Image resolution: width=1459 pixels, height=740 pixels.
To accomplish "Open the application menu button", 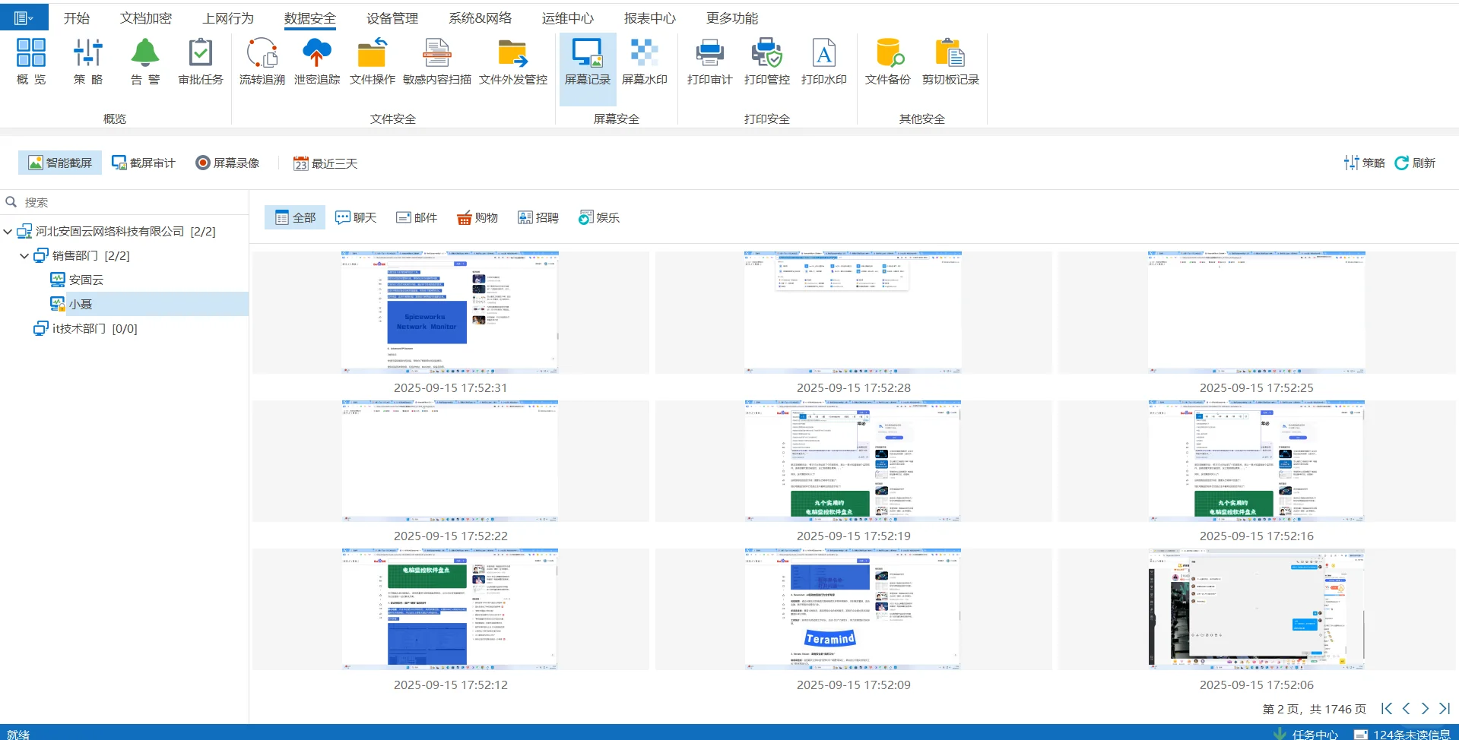I will [x=24, y=17].
